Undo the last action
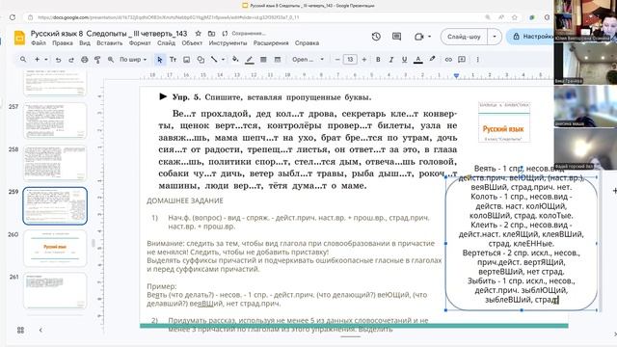 58,60
